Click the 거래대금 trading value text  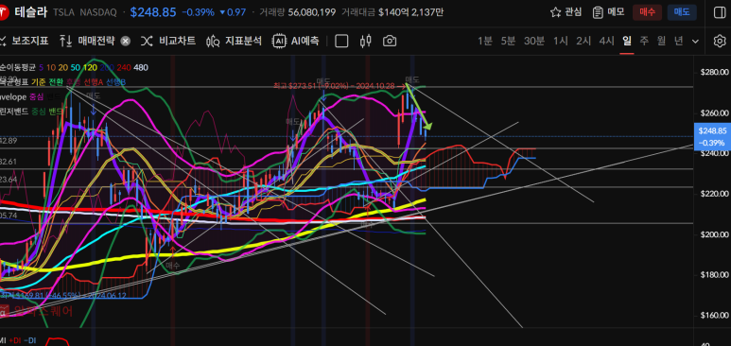tap(392, 12)
